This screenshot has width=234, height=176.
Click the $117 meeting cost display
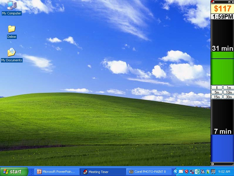pyautogui.click(x=222, y=9)
